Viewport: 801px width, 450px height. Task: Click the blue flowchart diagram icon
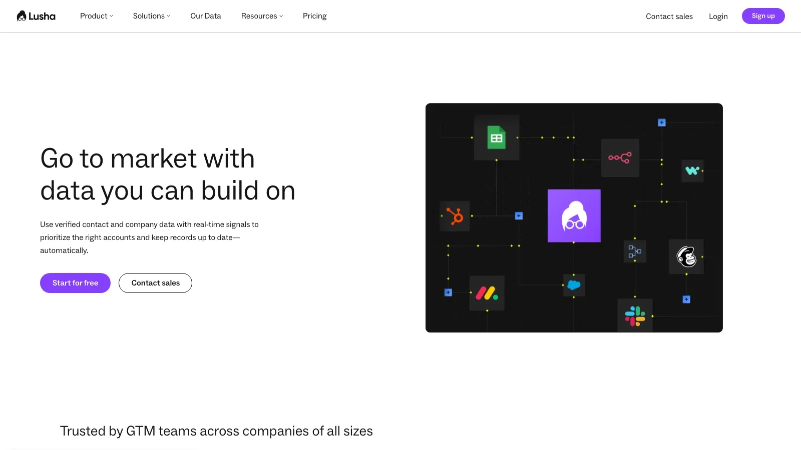coord(635,251)
